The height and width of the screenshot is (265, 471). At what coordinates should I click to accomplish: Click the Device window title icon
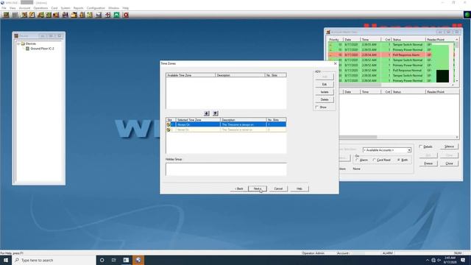coord(16,36)
